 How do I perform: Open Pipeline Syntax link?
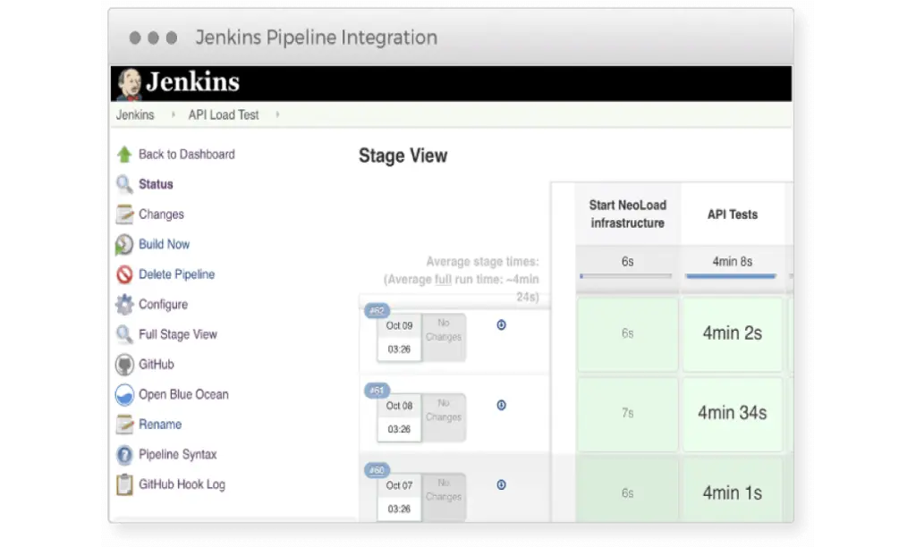tap(178, 454)
